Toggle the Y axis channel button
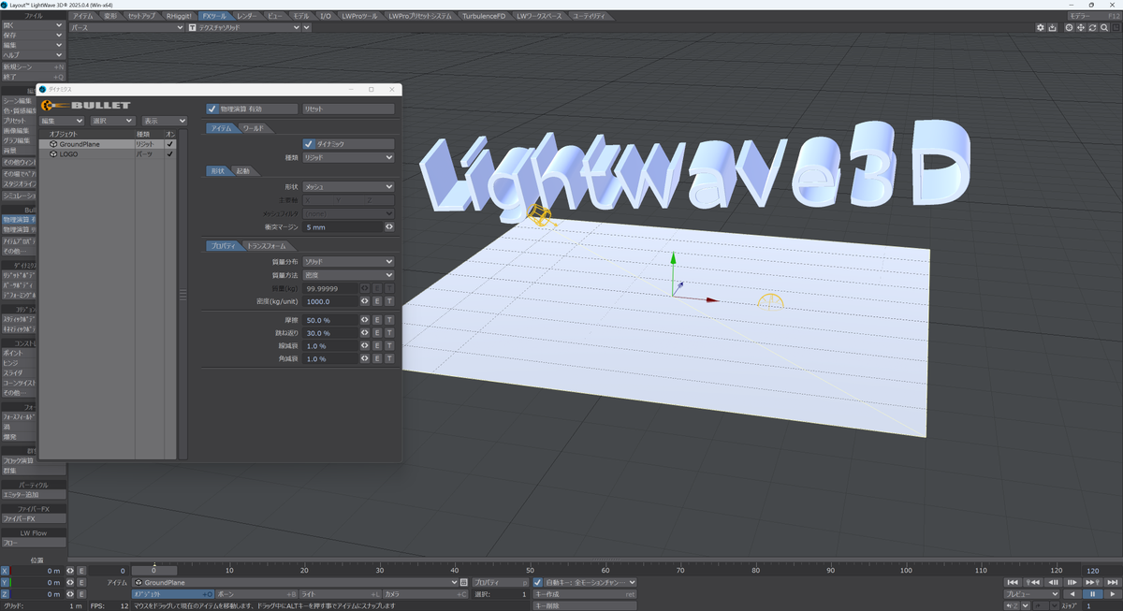This screenshot has height=611, width=1123. 5,582
